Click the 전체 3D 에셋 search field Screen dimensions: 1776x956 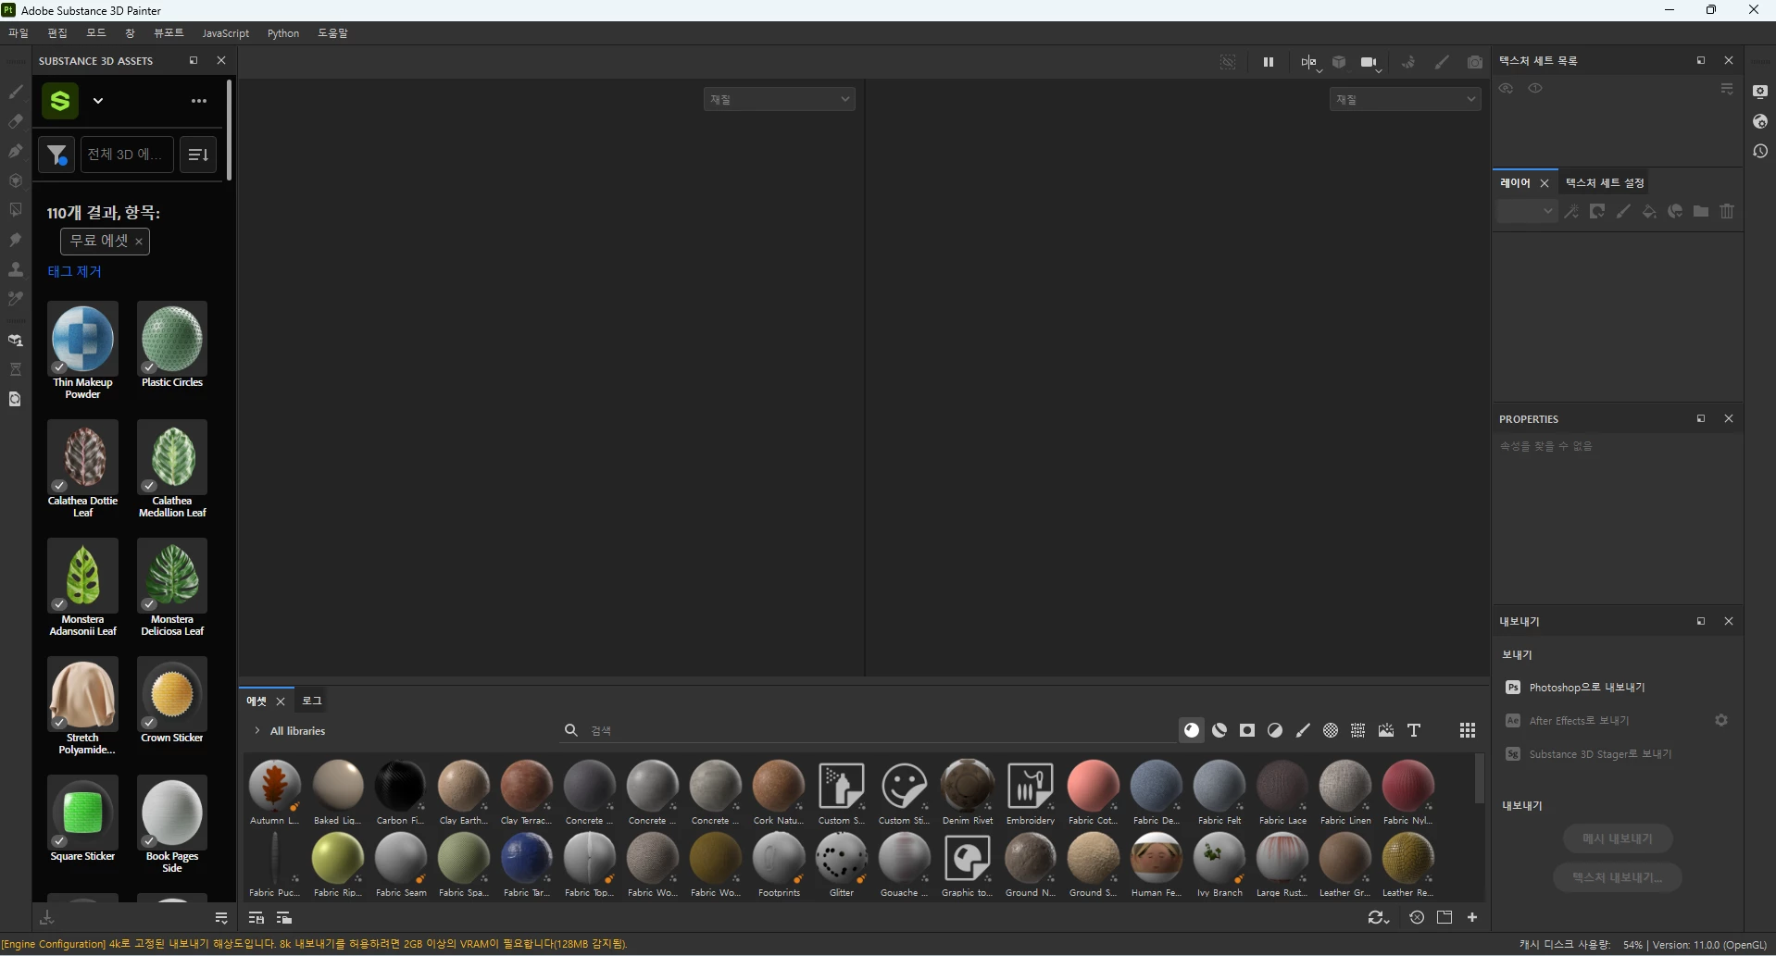[127, 155]
